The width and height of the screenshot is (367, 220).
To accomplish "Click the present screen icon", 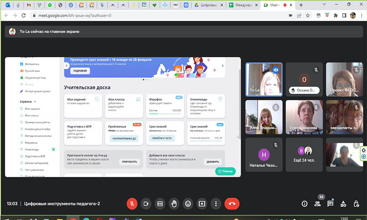I will 202,204.
